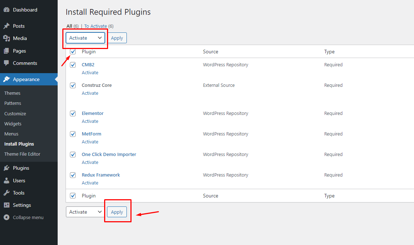414x245 pixels.
Task: Click Activate under One Click Demo Importer
Action: (90, 162)
